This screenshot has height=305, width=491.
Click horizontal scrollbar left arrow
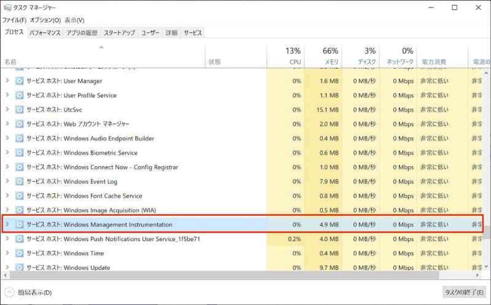click(5, 276)
